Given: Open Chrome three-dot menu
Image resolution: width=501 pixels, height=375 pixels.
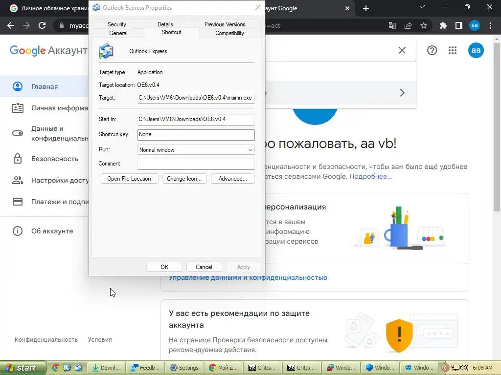Looking at the screenshot, I should [x=490, y=25].
